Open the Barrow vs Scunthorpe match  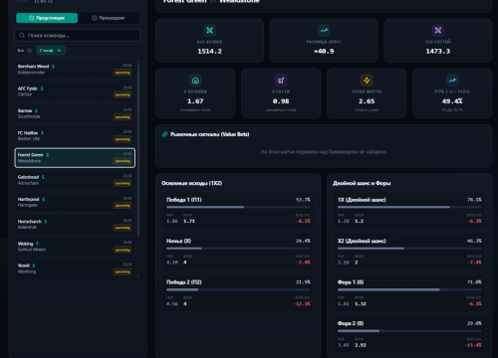coord(75,113)
